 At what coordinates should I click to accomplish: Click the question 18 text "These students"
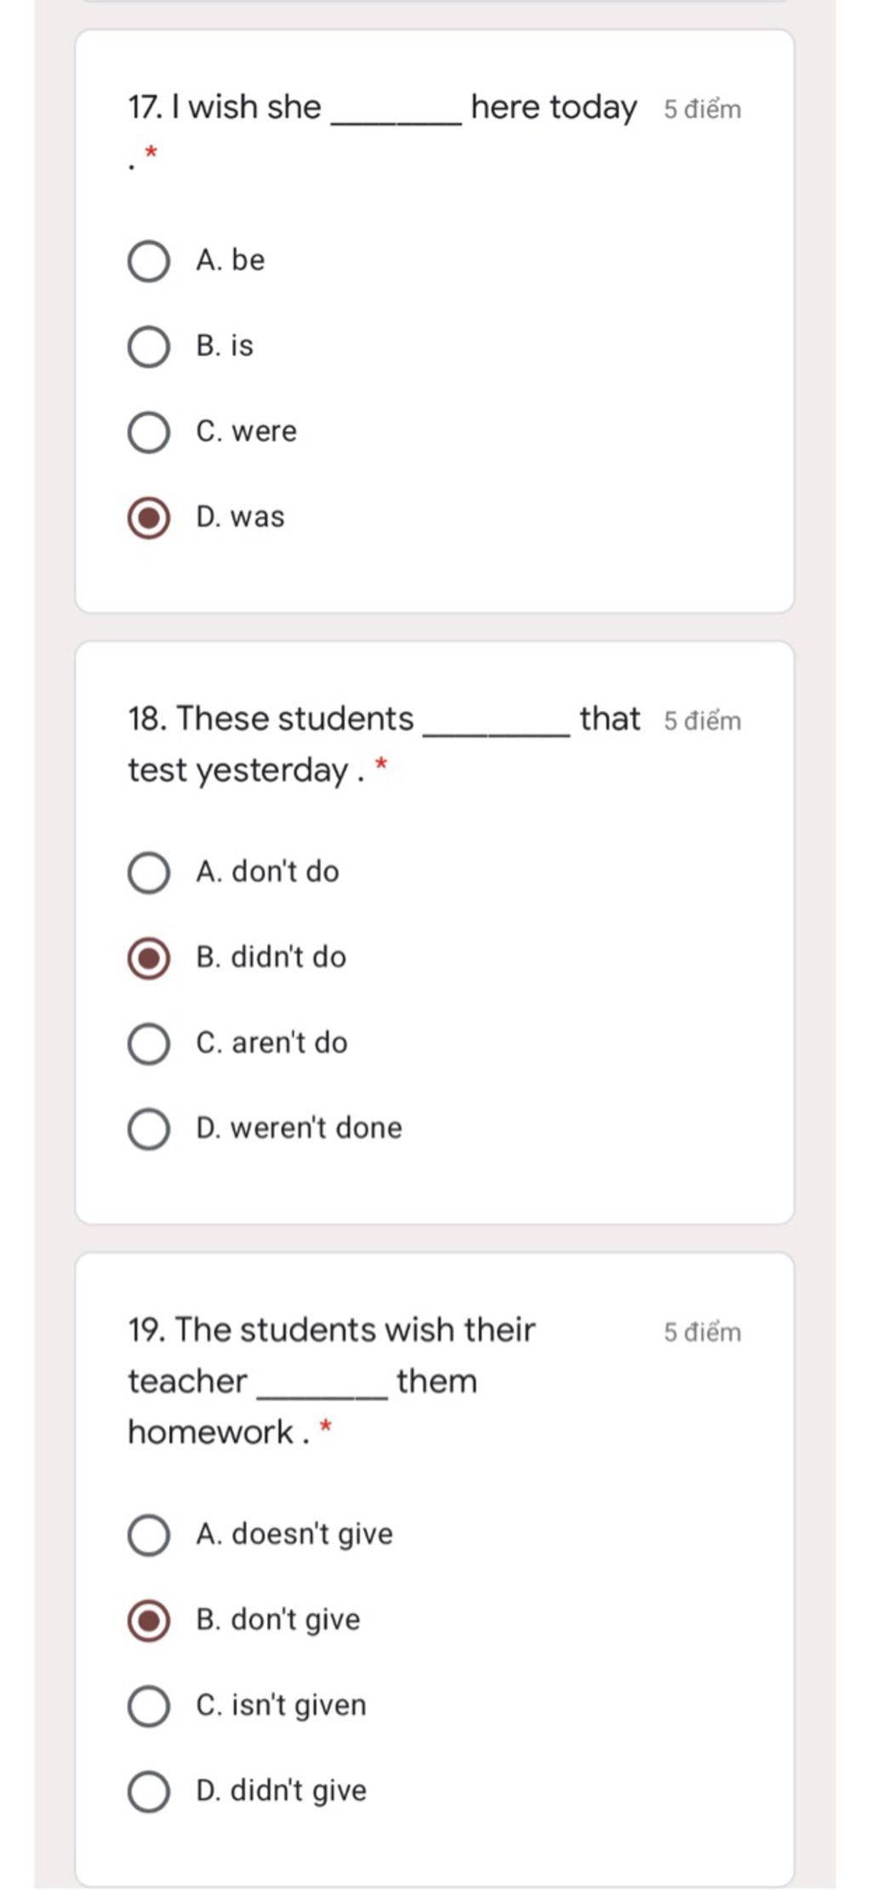click(271, 719)
